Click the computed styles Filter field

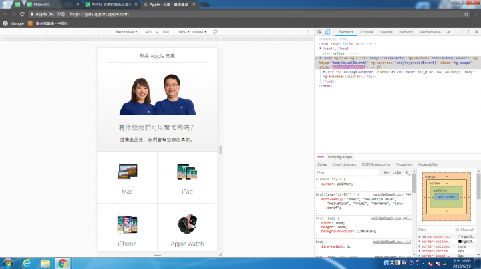click(435, 230)
